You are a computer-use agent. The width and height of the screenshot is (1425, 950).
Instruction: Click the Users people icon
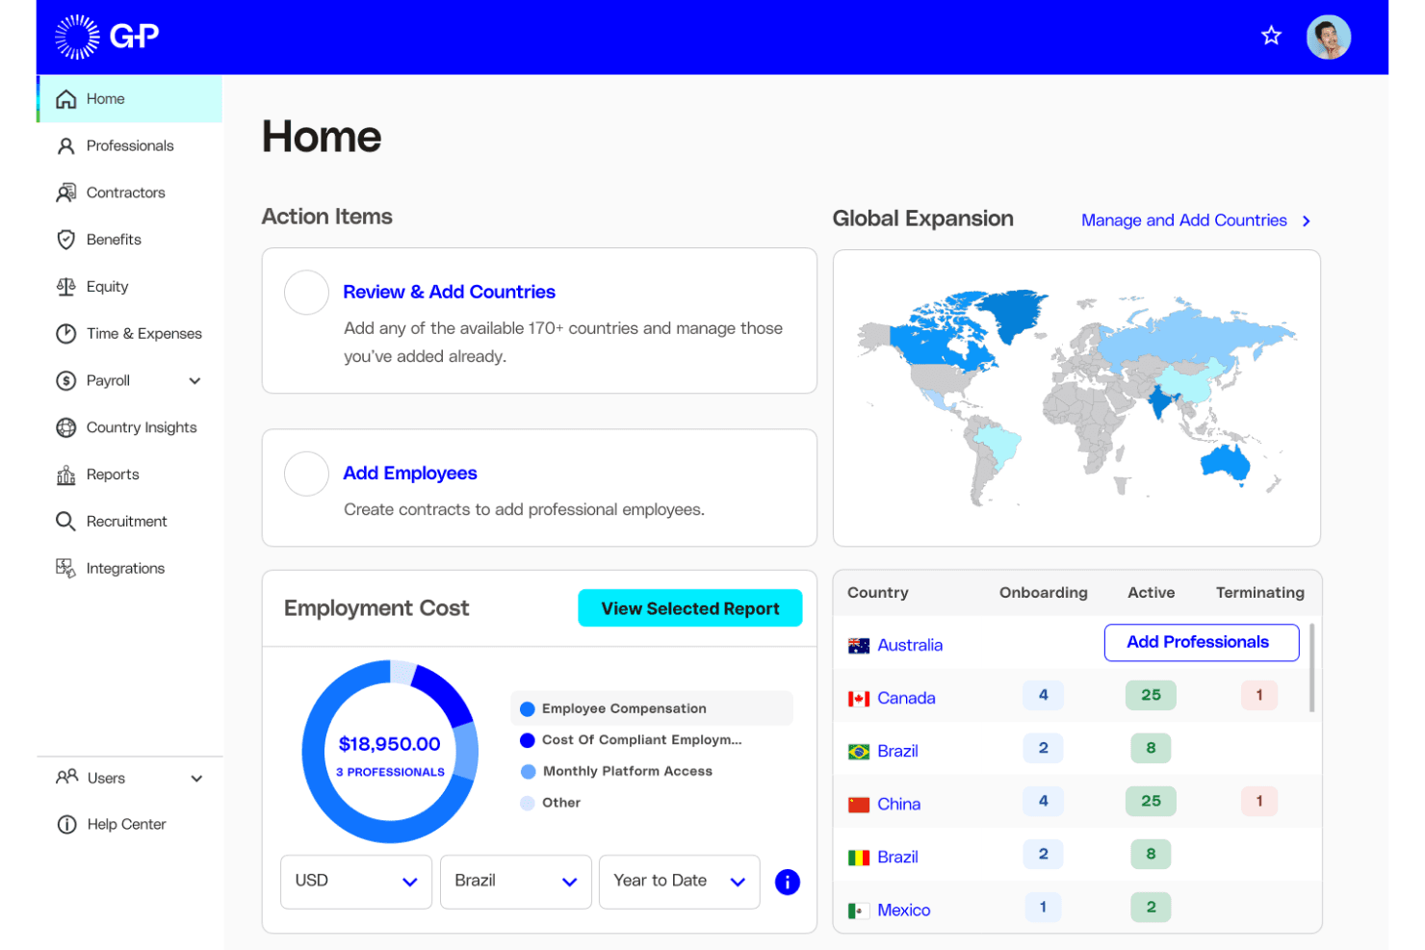(x=66, y=778)
